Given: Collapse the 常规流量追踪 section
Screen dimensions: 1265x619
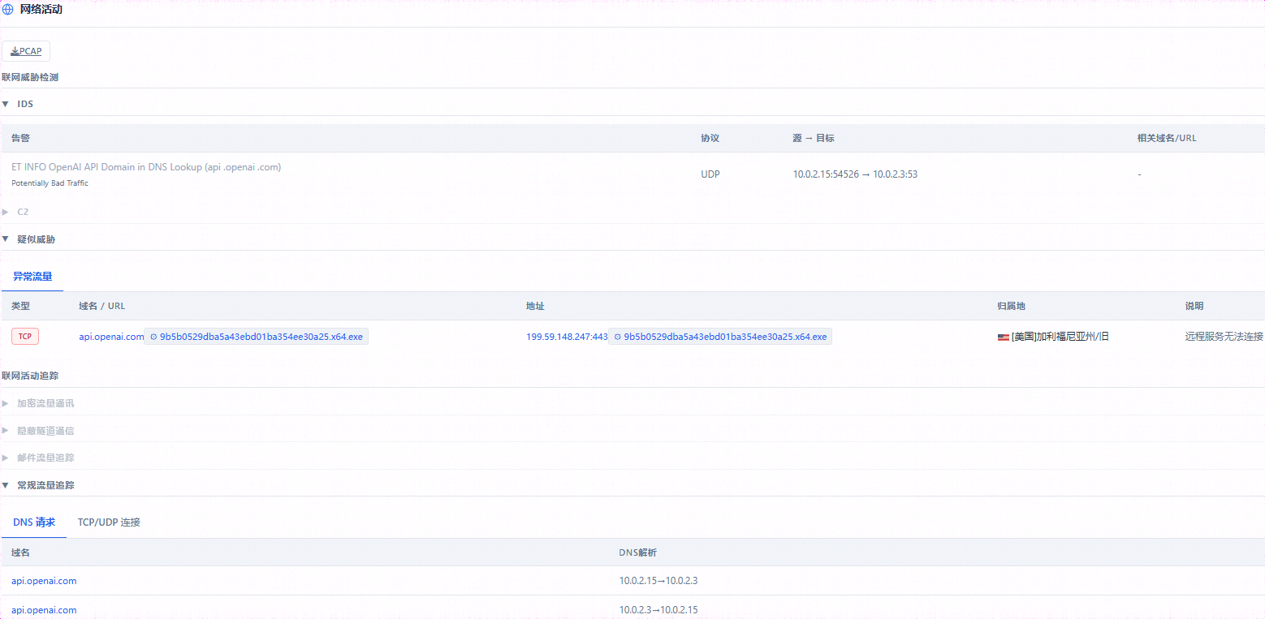Looking at the screenshot, I should 6,485.
